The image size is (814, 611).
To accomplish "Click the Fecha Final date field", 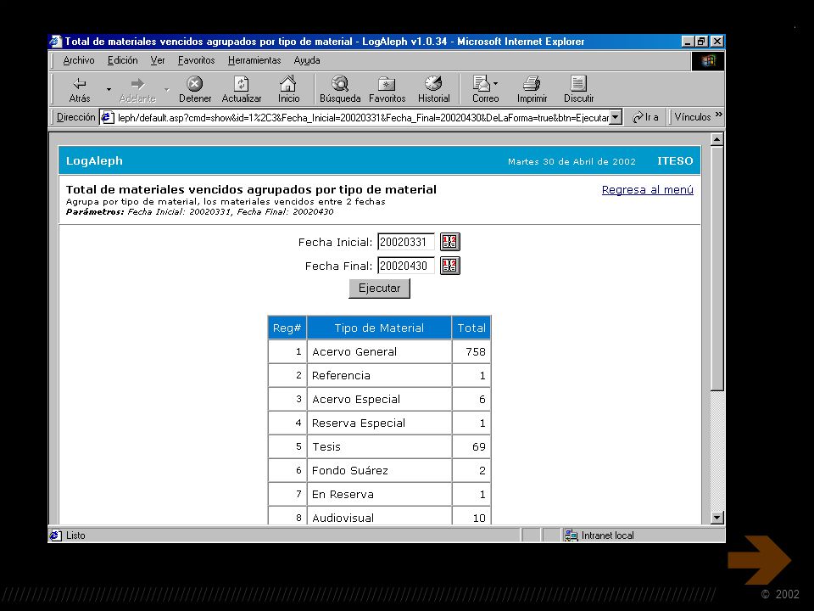I will [405, 266].
